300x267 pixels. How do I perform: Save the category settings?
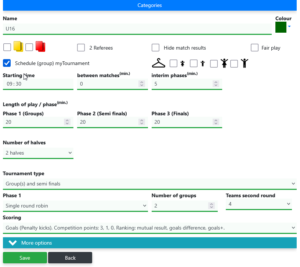tap(25, 257)
